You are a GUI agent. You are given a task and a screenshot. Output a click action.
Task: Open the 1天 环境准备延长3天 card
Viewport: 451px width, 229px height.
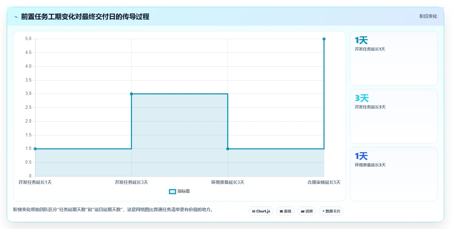[x=394, y=174]
